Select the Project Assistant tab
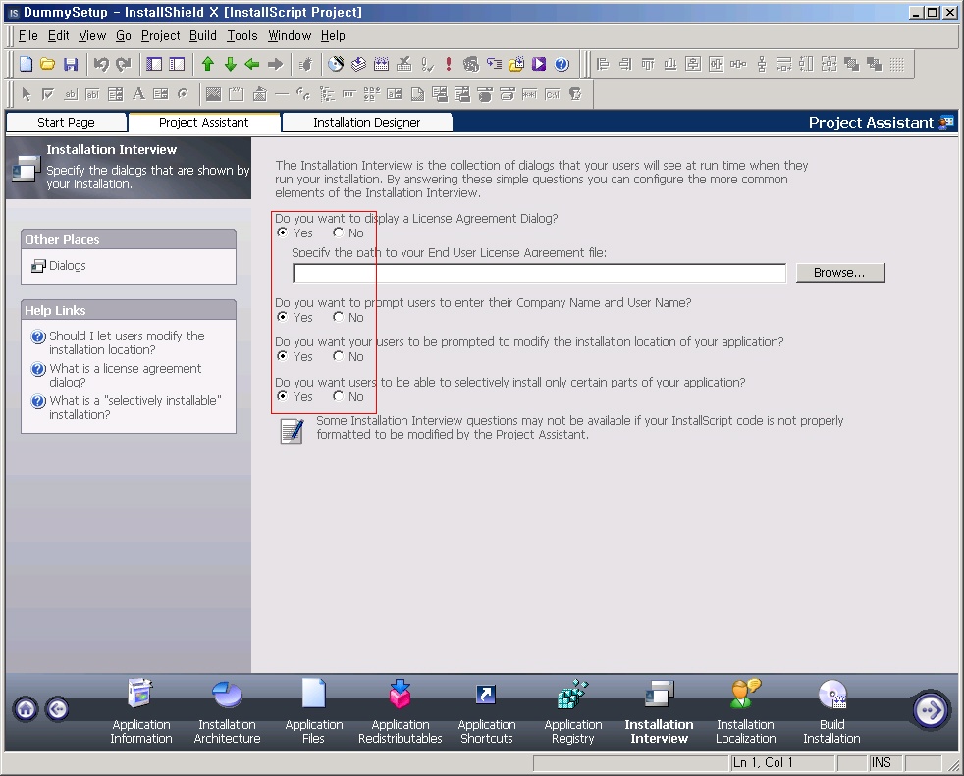Image resolution: width=964 pixels, height=776 pixels. (203, 123)
